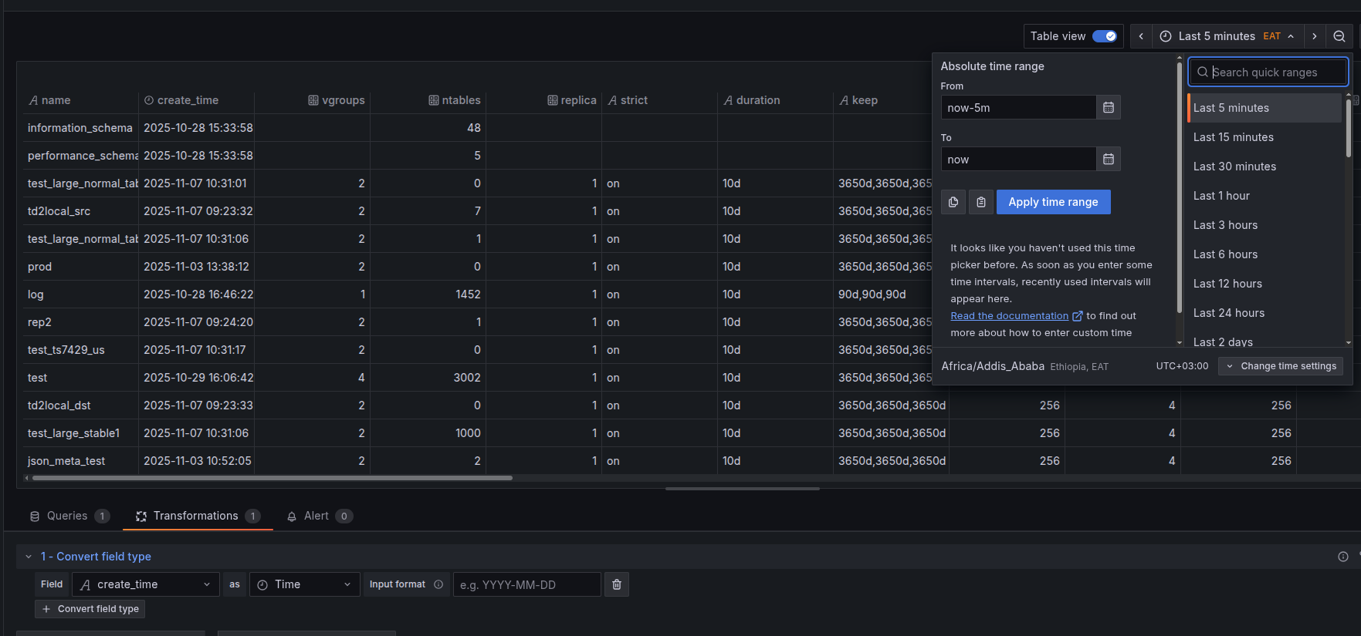Screen dimensions: 1361x636
Task: Click the copy time range icon
Action: (x=953, y=202)
